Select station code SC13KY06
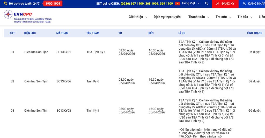The height and width of the screenshot is (138, 265). [64, 81]
